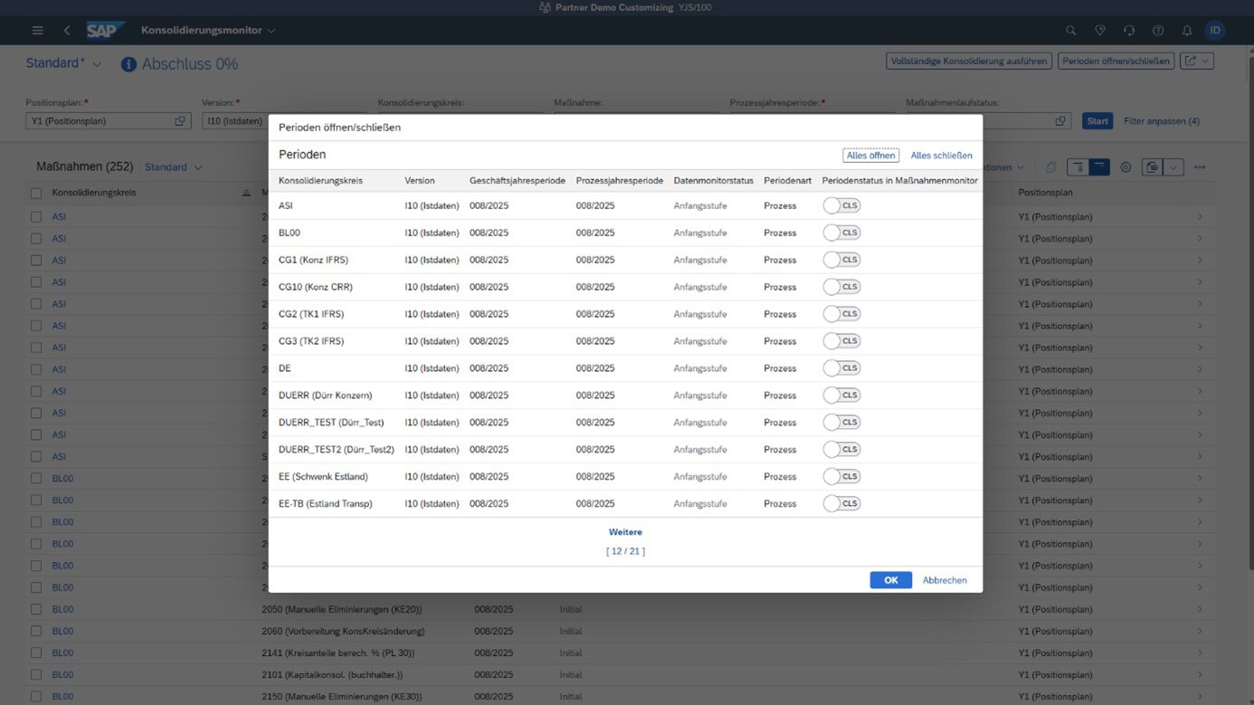This screenshot has width=1254, height=705.
Task: Load more rows via Weitere
Action: point(625,532)
